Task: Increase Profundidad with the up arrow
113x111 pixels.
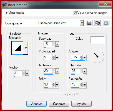Action: (54, 56)
